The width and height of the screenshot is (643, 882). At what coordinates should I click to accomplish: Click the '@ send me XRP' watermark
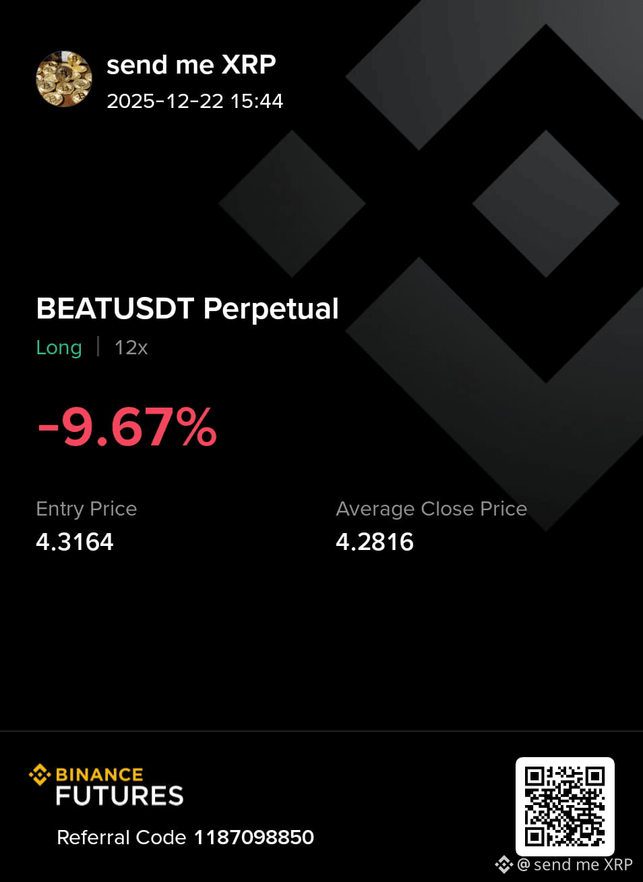(574, 864)
